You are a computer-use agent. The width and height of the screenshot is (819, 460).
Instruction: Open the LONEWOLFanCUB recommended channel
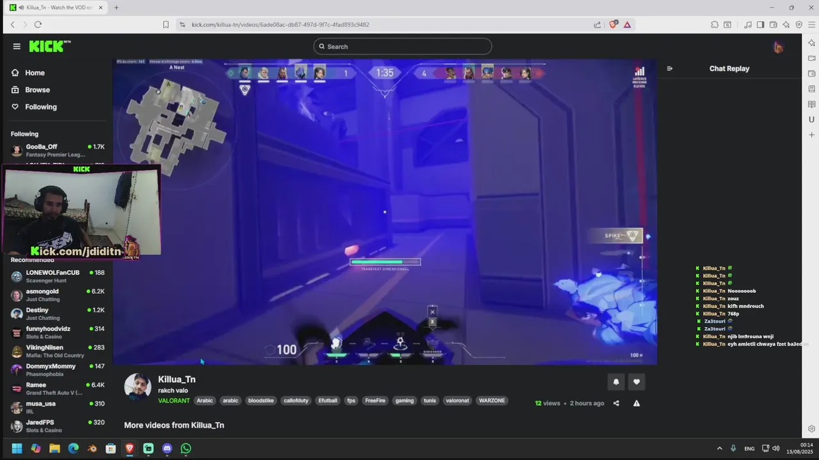[x=58, y=276]
